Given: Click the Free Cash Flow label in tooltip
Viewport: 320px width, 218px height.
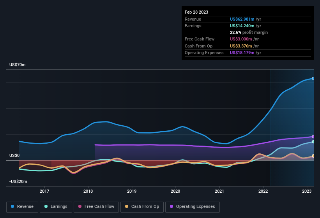Looking at the screenshot, I should pyautogui.click(x=200, y=39).
